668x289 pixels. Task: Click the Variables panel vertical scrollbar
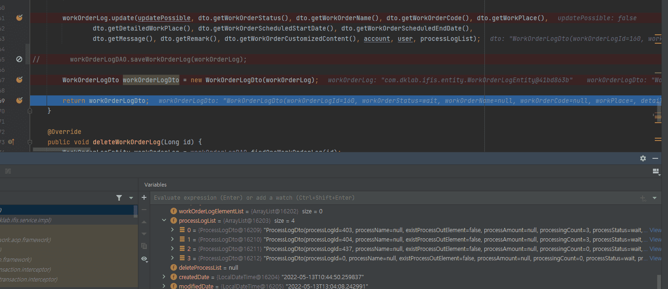660,282
